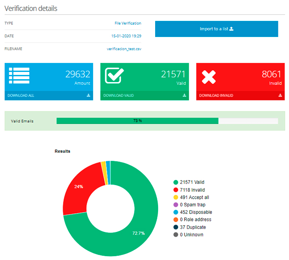This screenshot has width=289, height=260.
Task: Click the yellow Accept all legend dot
Action: [x=176, y=197]
